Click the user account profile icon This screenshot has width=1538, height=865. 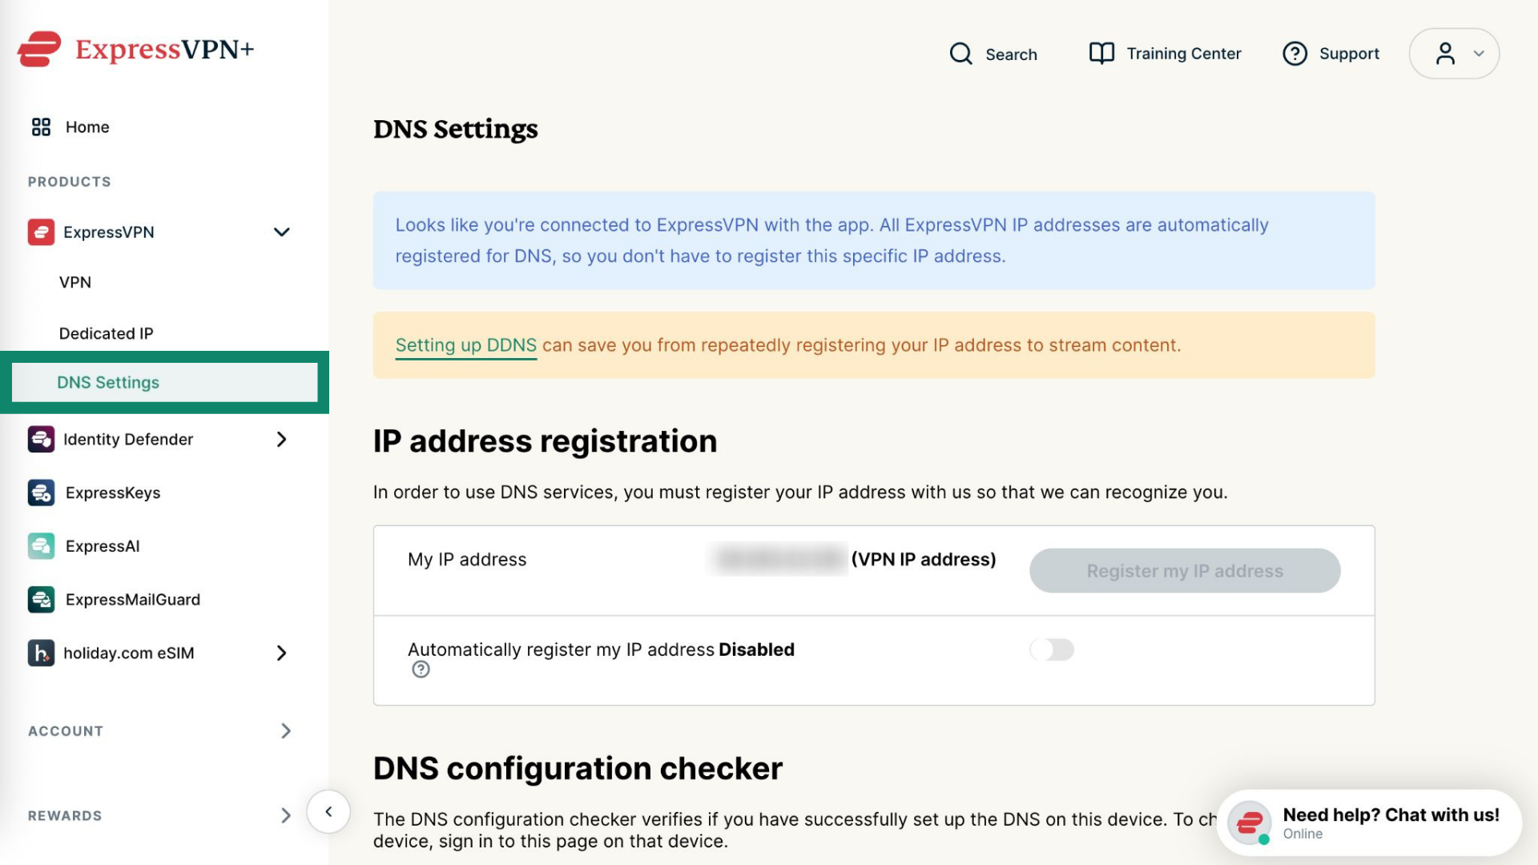pos(1445,54)
